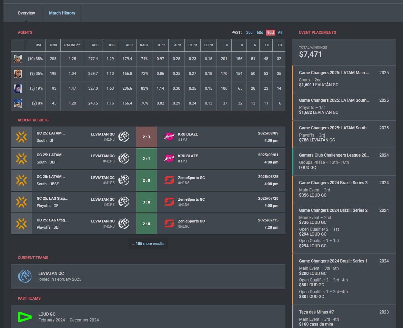Click the RATING 2.0 column header
The height and width of the screenshot is (328, 403).
tap(72, 45)
